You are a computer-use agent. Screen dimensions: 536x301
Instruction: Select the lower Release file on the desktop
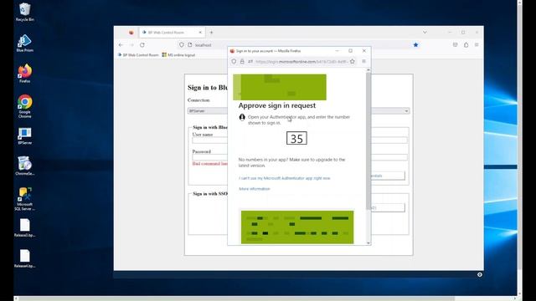24,258
